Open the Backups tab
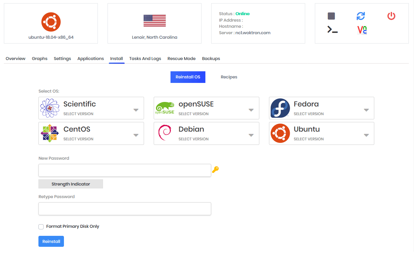The height and width of the screenshot is (271, 414). 211,59
